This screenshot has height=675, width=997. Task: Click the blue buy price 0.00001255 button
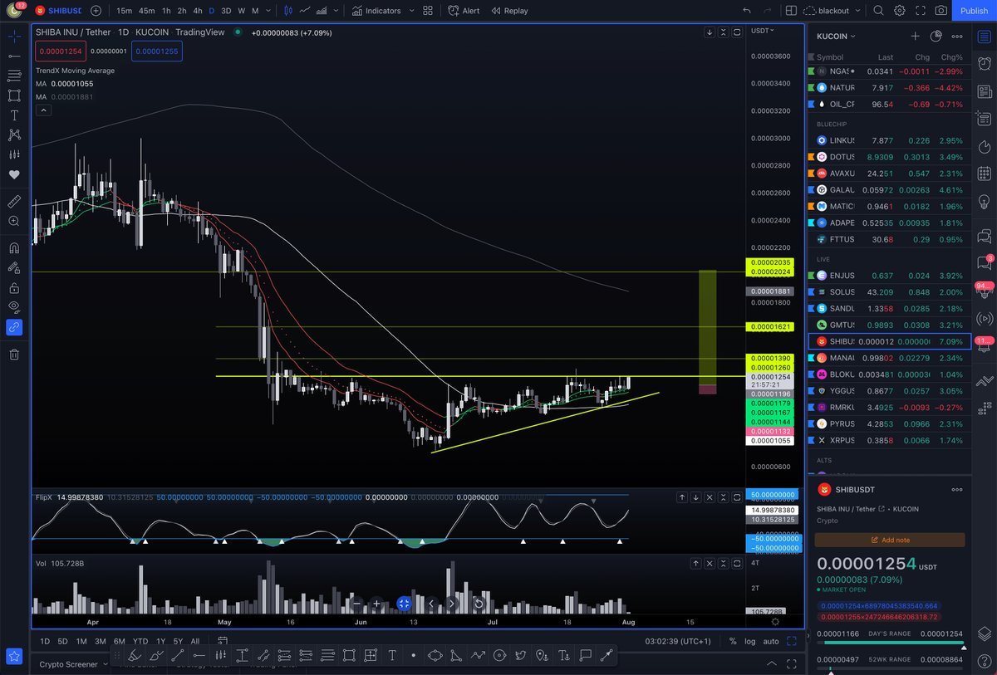point(157,51)
